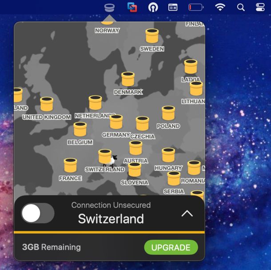Image resolution: width=271 pixels, height=270 pixels.
Task: Select the Austria tunnel
Action: 136,148
